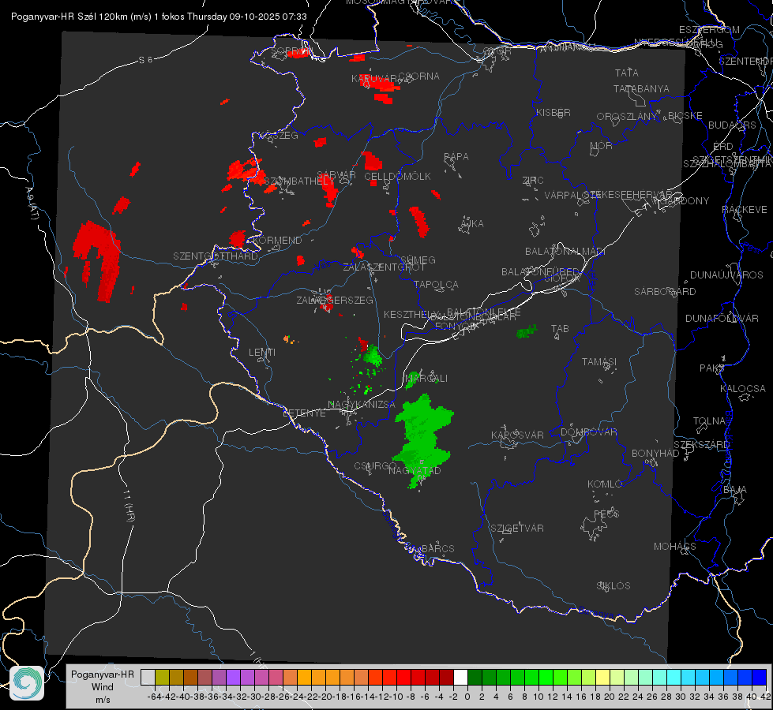Select the TATA city label
Screen dimensions: 773x710
627,73
